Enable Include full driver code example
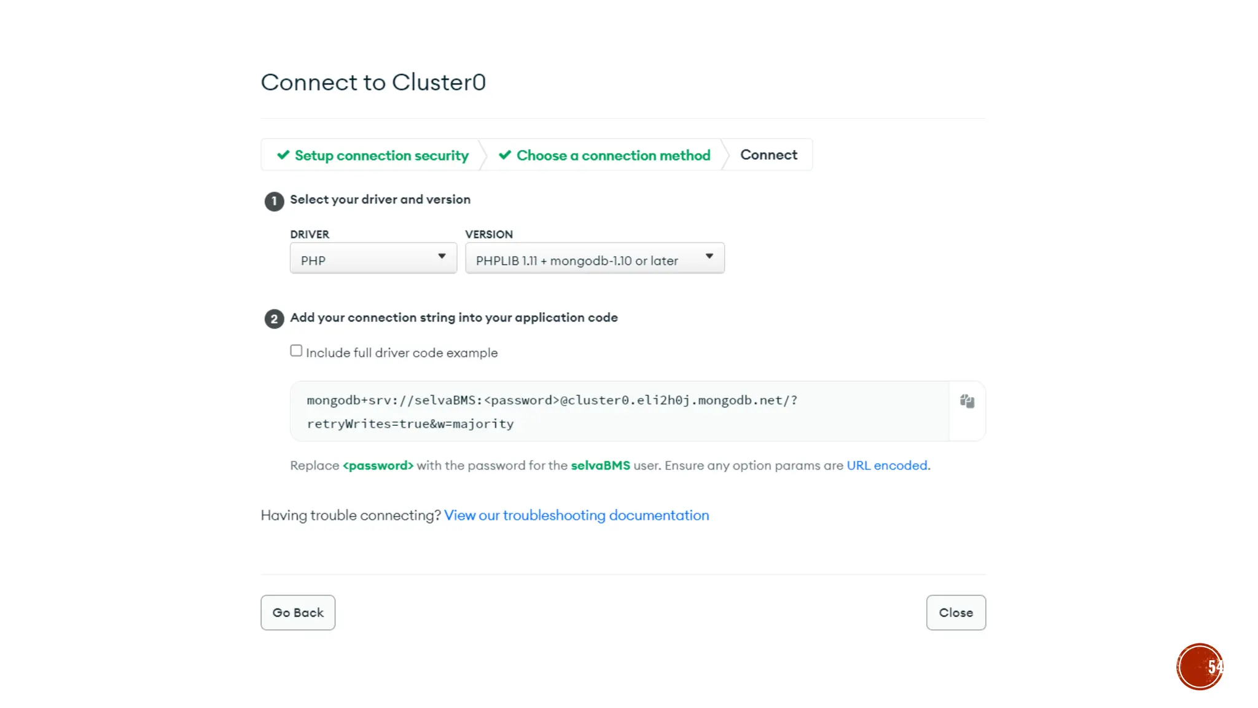Viewport: 1258px width, 708px height. [x=296, y=351]
